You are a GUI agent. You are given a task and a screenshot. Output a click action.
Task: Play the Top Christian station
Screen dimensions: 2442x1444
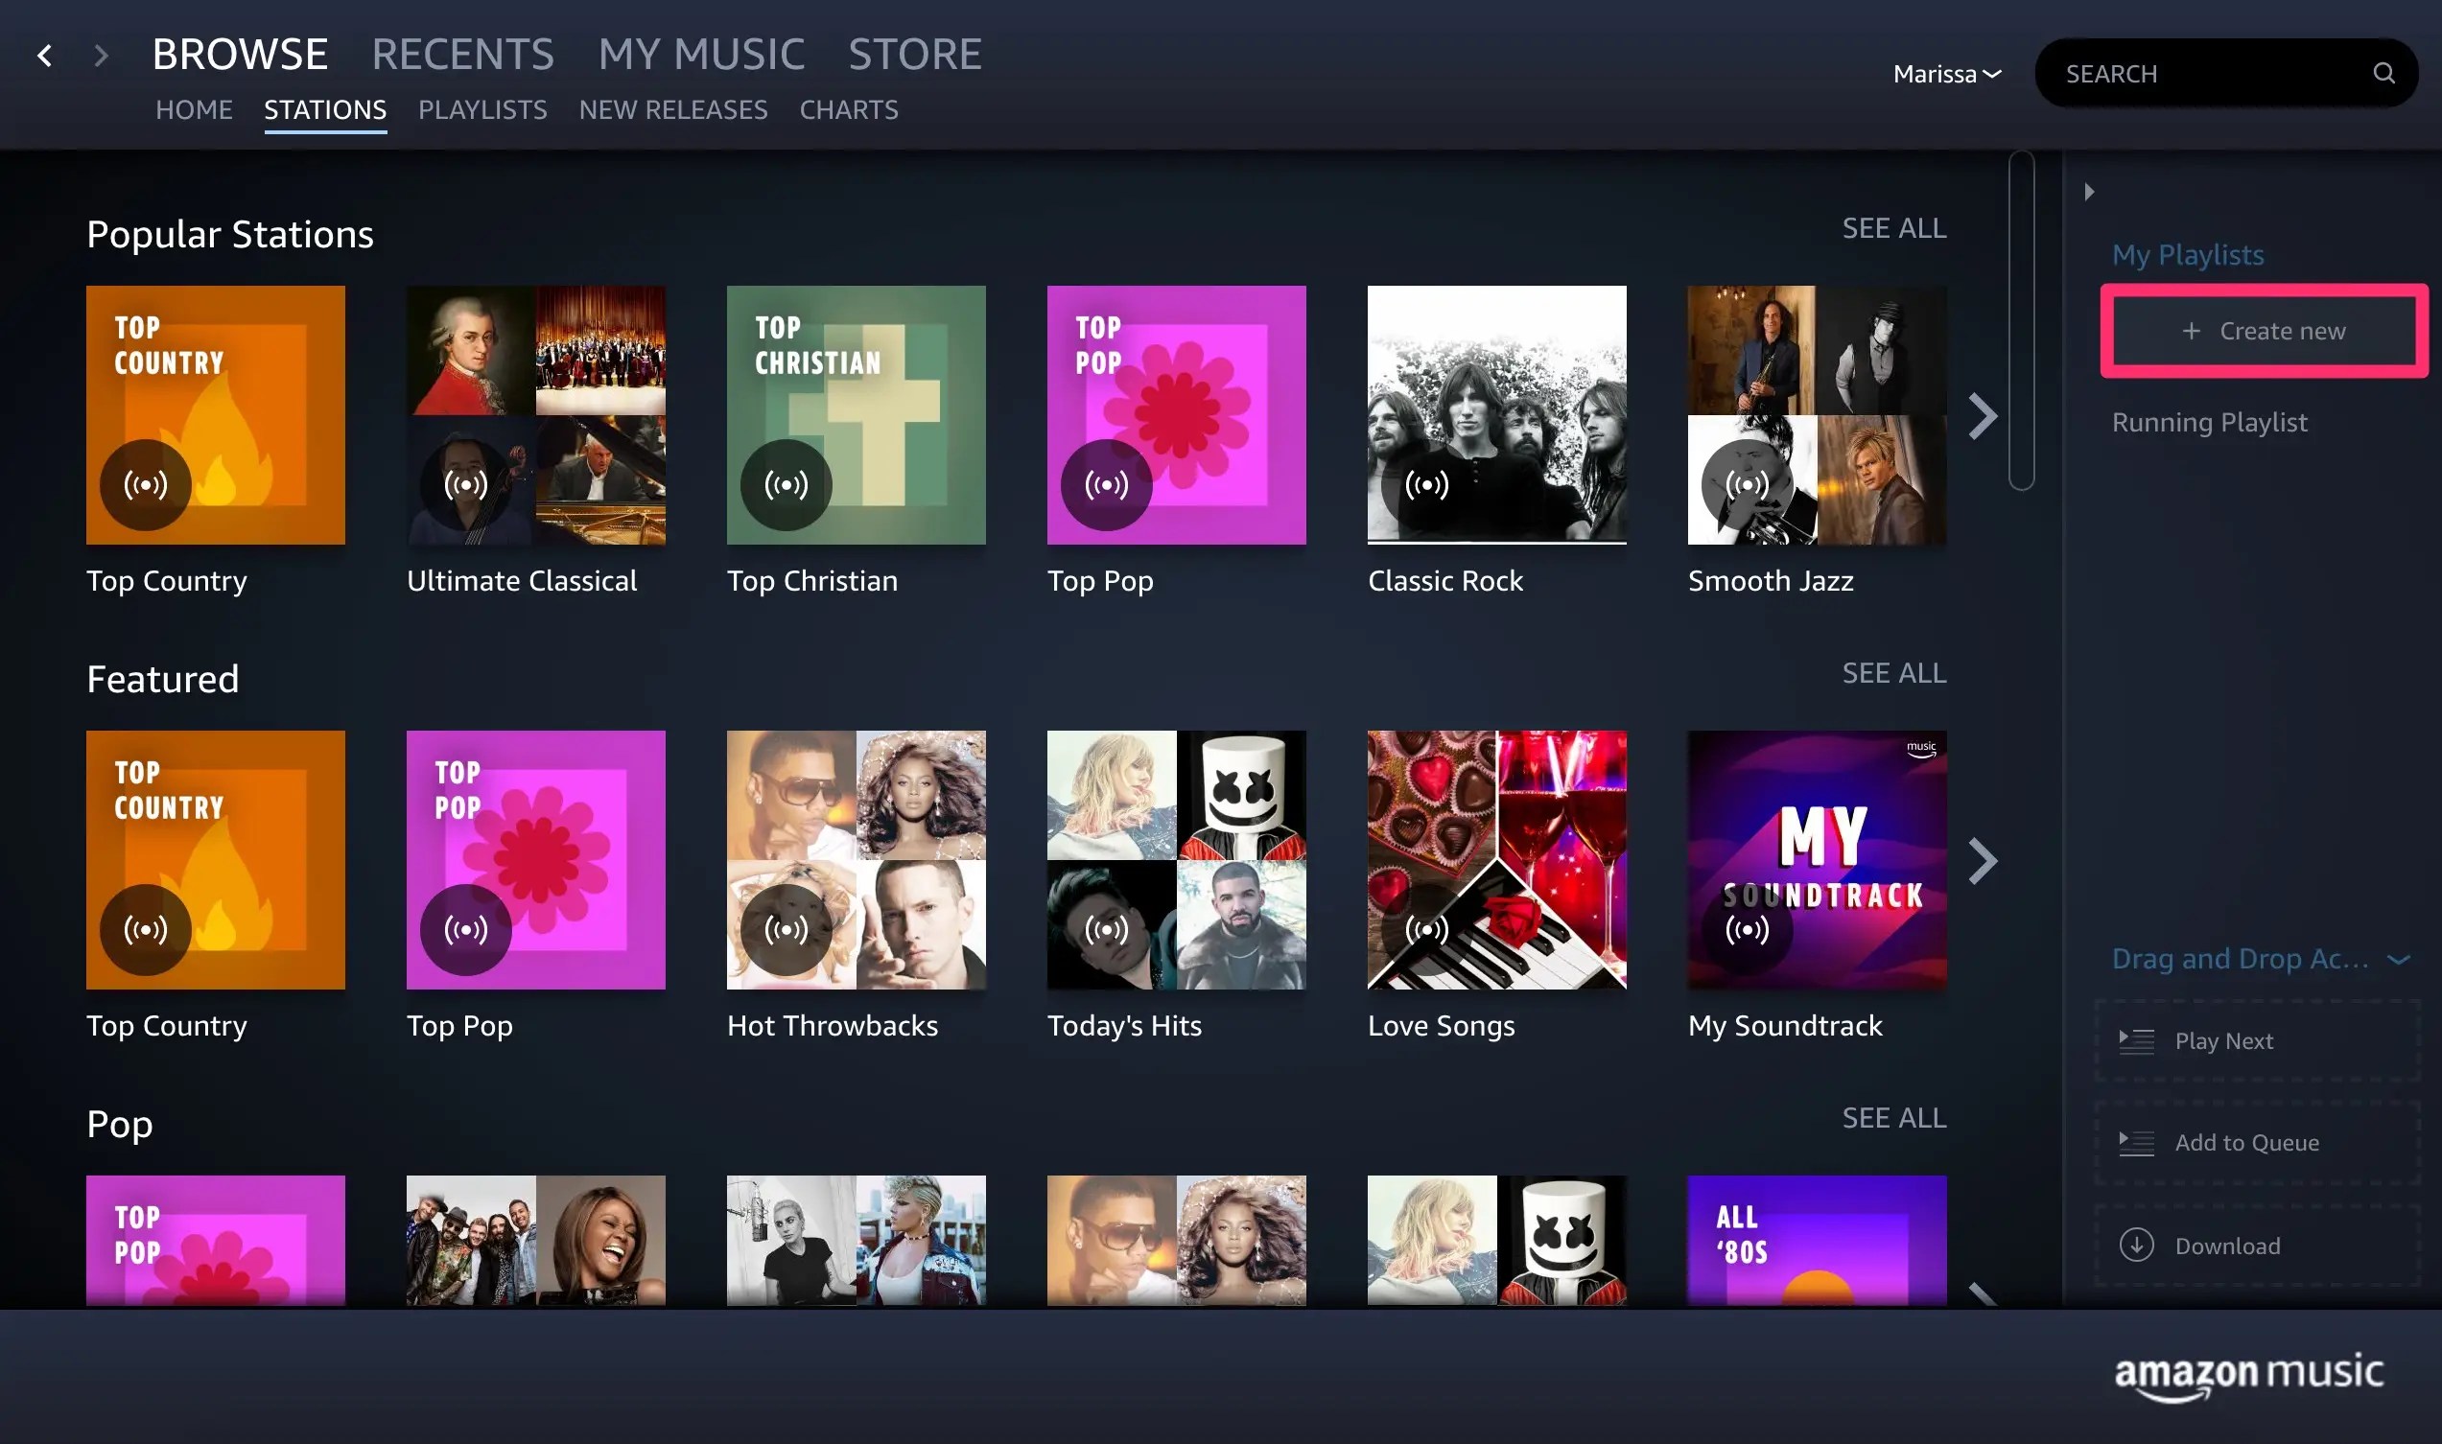tap(786, 484)
